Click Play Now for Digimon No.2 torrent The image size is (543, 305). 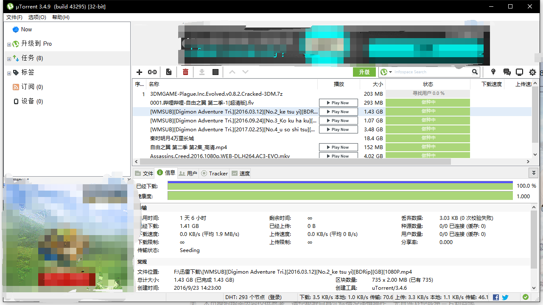coord(339,112)
